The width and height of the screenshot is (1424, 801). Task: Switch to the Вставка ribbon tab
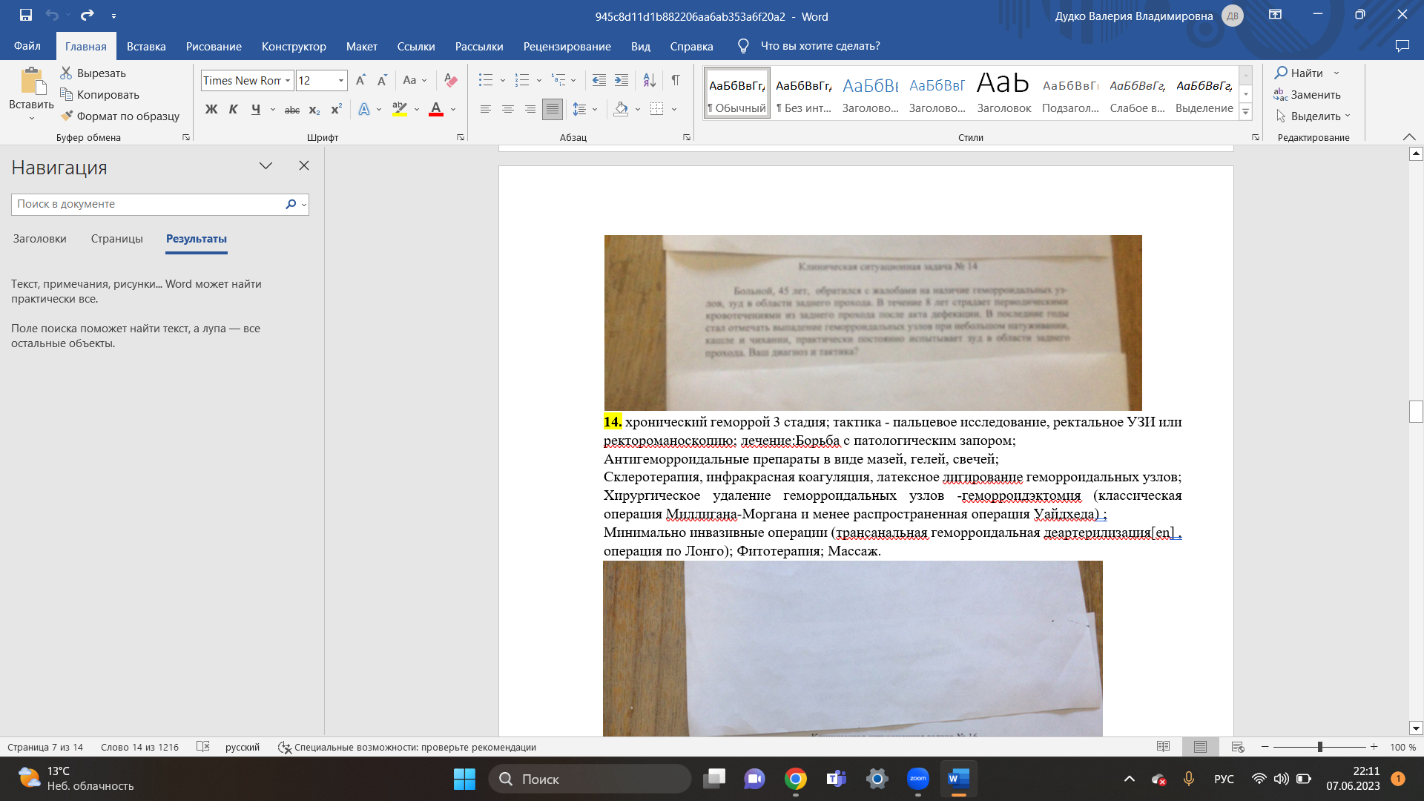(146, 46)
